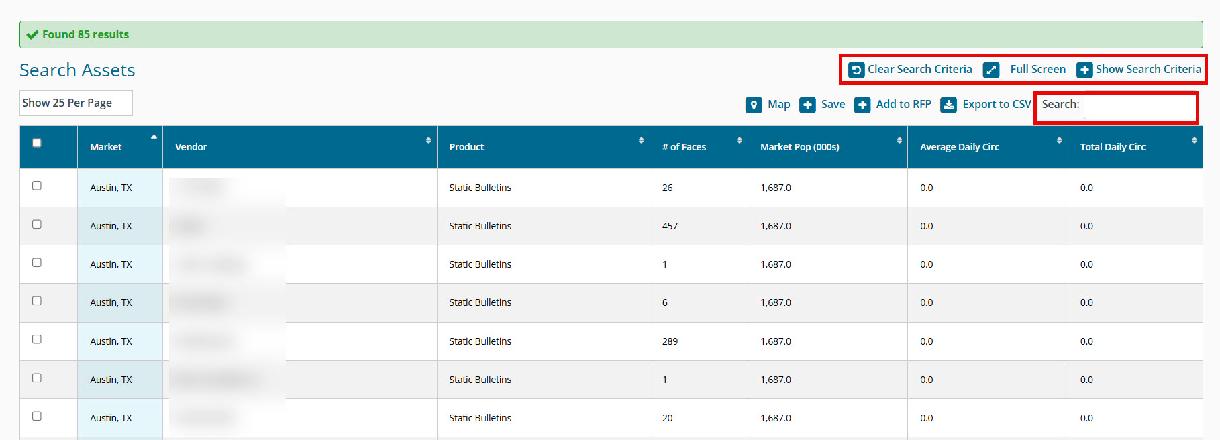Click into the Search input field
The image size is (1220, 440).
(1139, 106)
